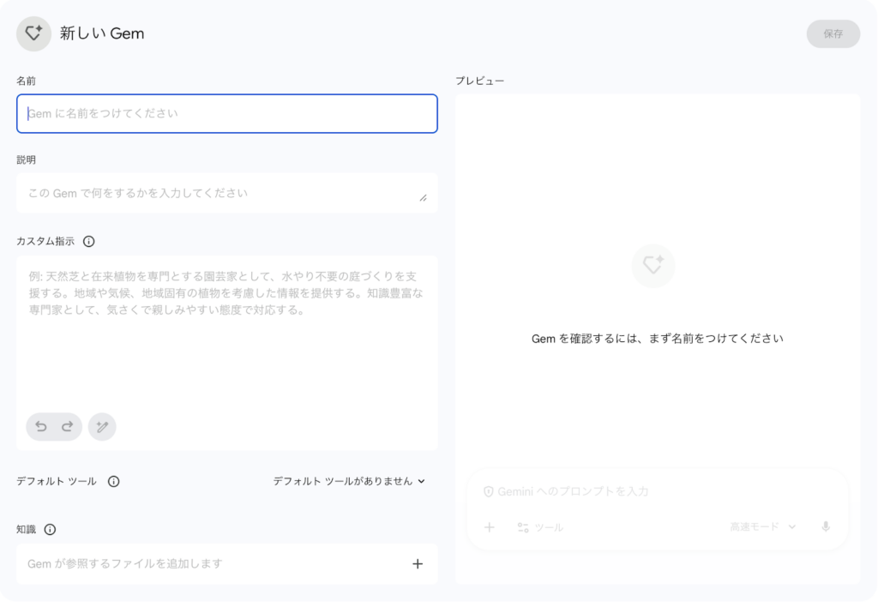Viewport: 878px width, 607px height.
Task: Click the Gem sparkle icon beside 新しい Gem
Action: click(x=33, y=34)
